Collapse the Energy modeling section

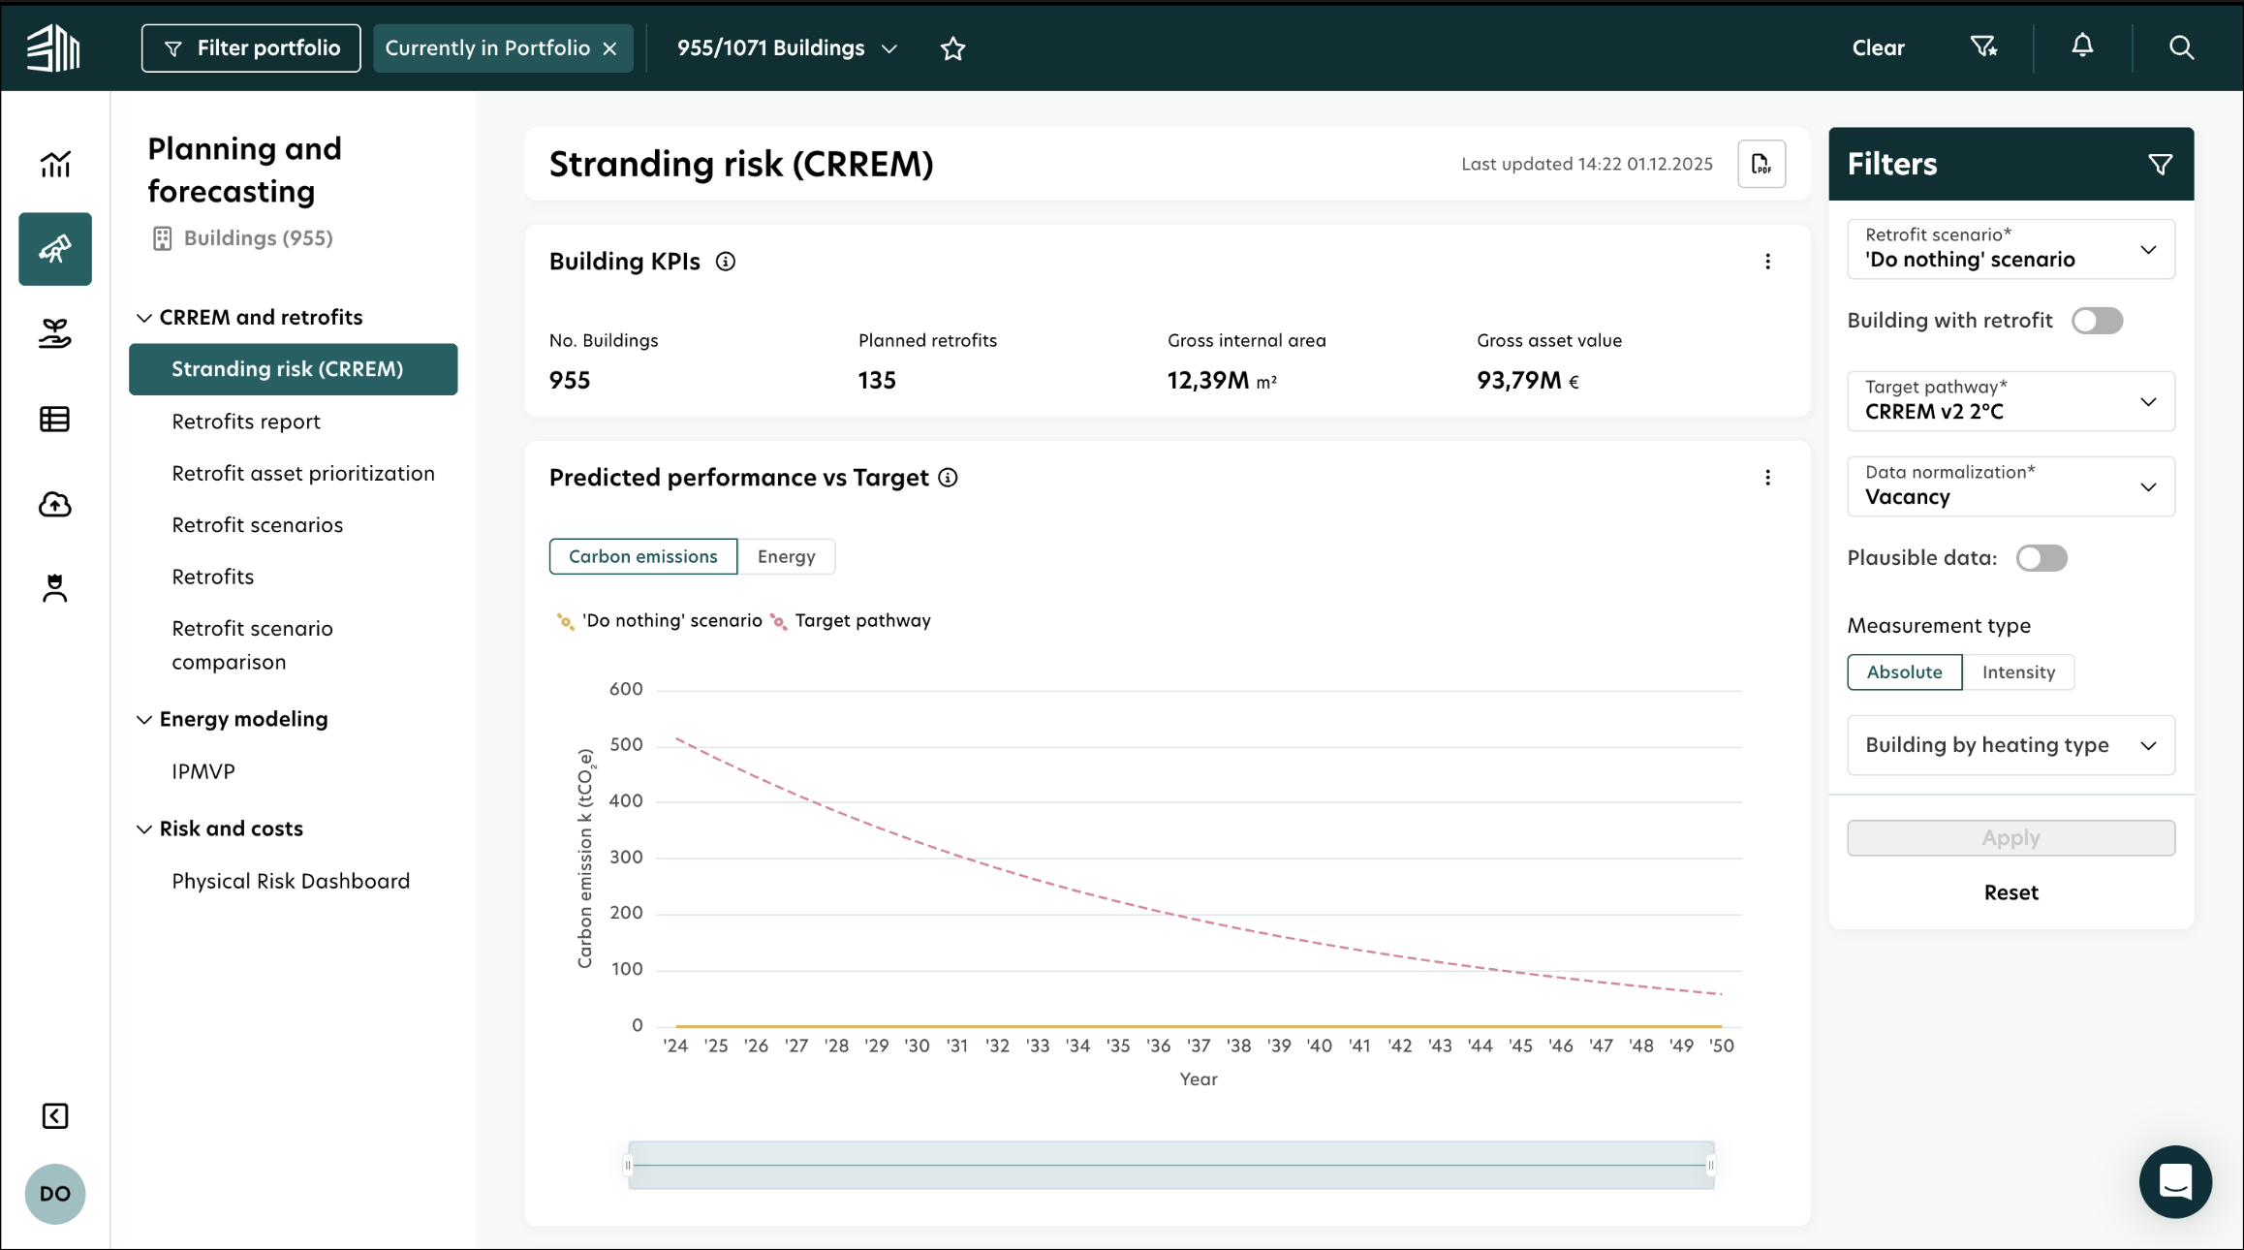pyautogui.click(x=144, y=720)
